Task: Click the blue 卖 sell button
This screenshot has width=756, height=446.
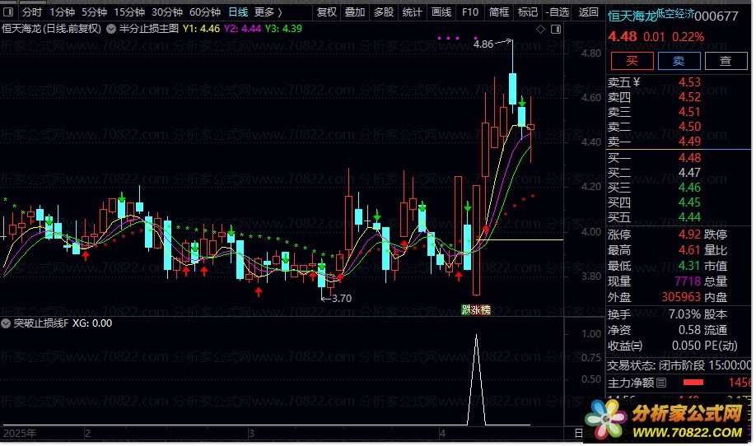Action: coord(679,61)
